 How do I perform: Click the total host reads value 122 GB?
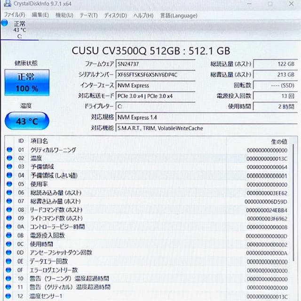(x=276, y=64)
